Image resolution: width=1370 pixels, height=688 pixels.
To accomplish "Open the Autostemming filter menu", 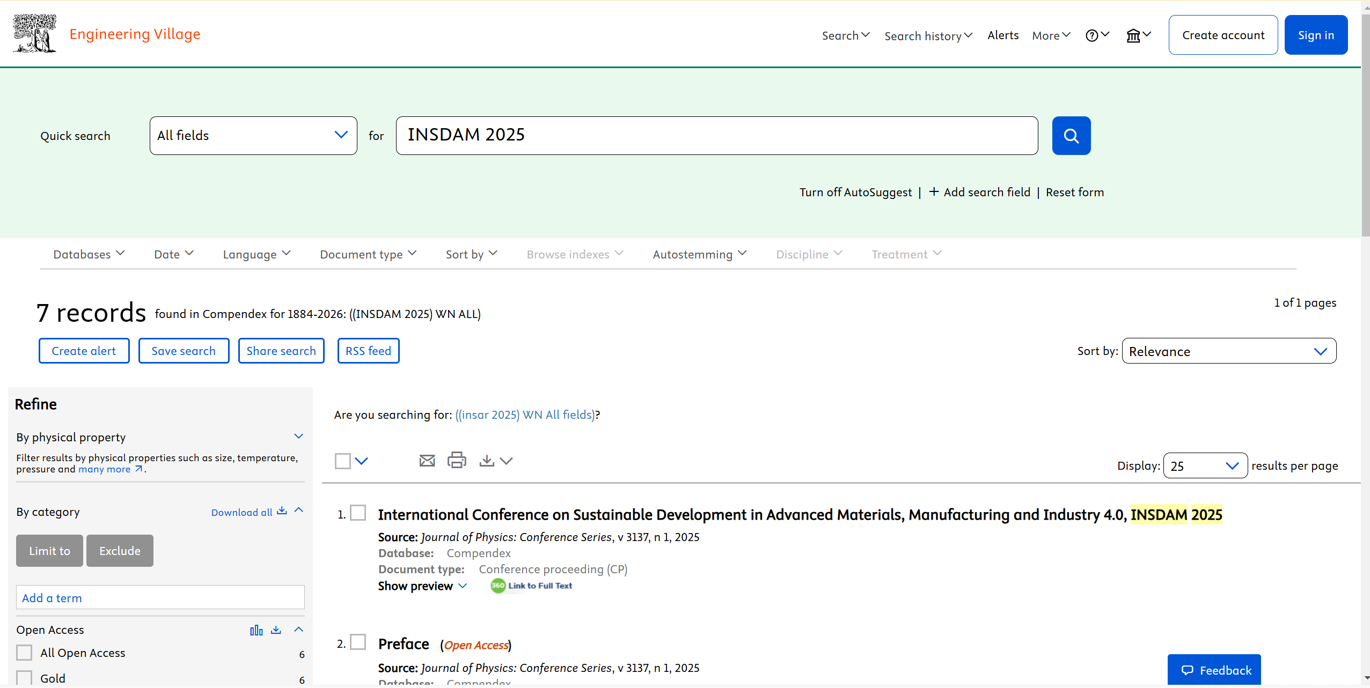I will pos(700,254).
